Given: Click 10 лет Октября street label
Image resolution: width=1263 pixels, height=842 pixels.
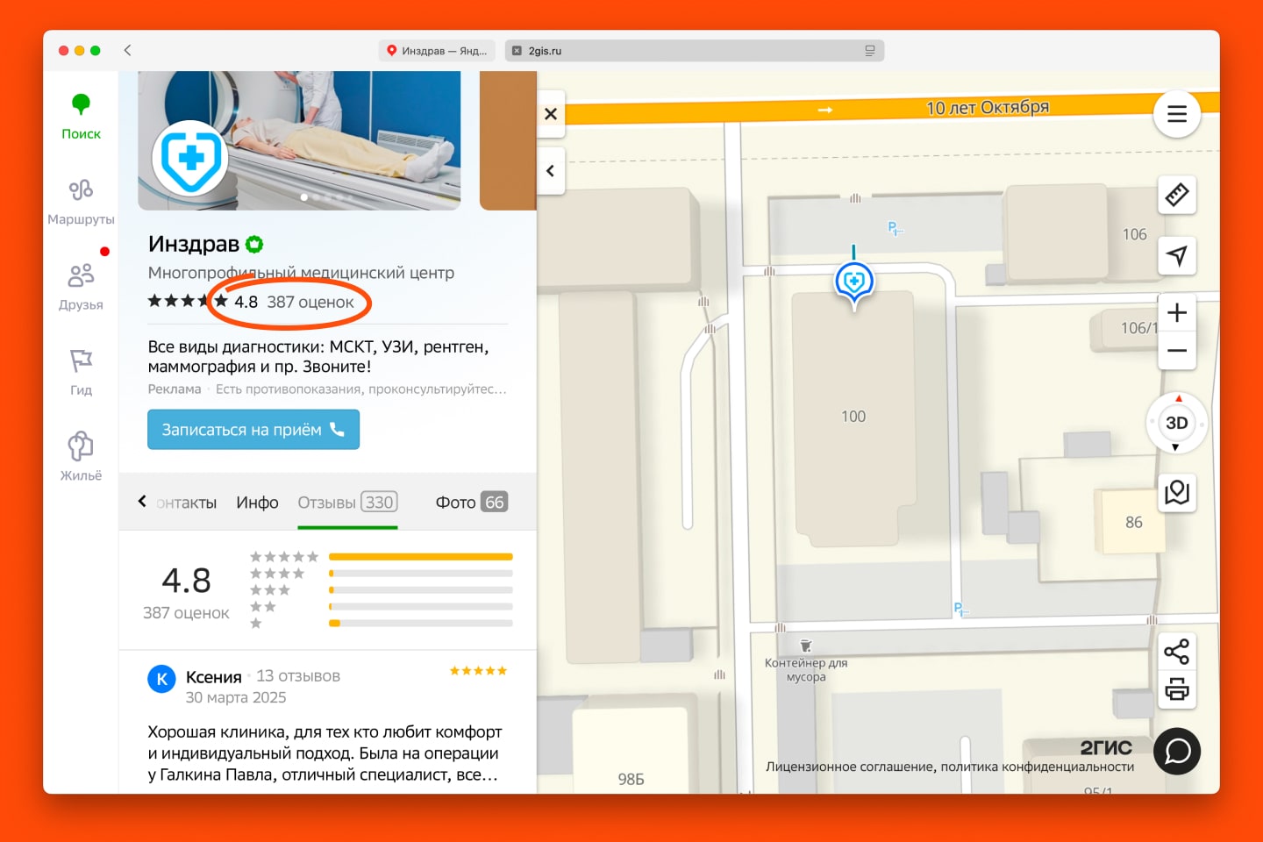Looking at the screenshot, I should pos(988,108).
